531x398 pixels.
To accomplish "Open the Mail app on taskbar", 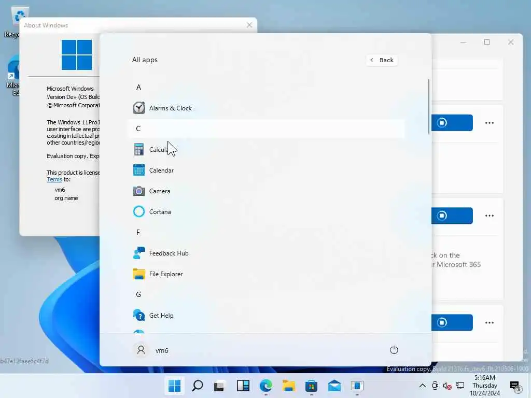I will coord(334,386).
